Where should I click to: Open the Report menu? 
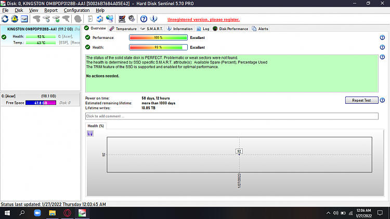pyautogui.click(x=51, y=10)
